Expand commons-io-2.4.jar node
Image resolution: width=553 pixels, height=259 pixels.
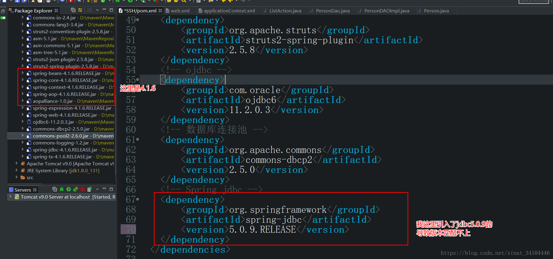point(23,18)
